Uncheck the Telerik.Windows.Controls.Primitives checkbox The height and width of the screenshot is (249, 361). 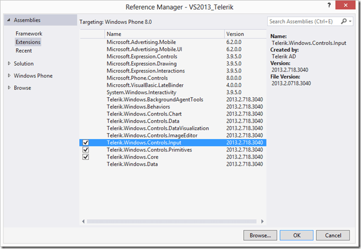(x=85, y=150)
